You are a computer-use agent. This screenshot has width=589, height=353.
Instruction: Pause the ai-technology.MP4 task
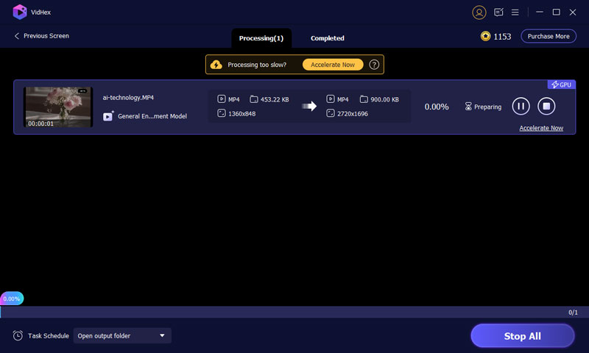click(x=521, y=107)
